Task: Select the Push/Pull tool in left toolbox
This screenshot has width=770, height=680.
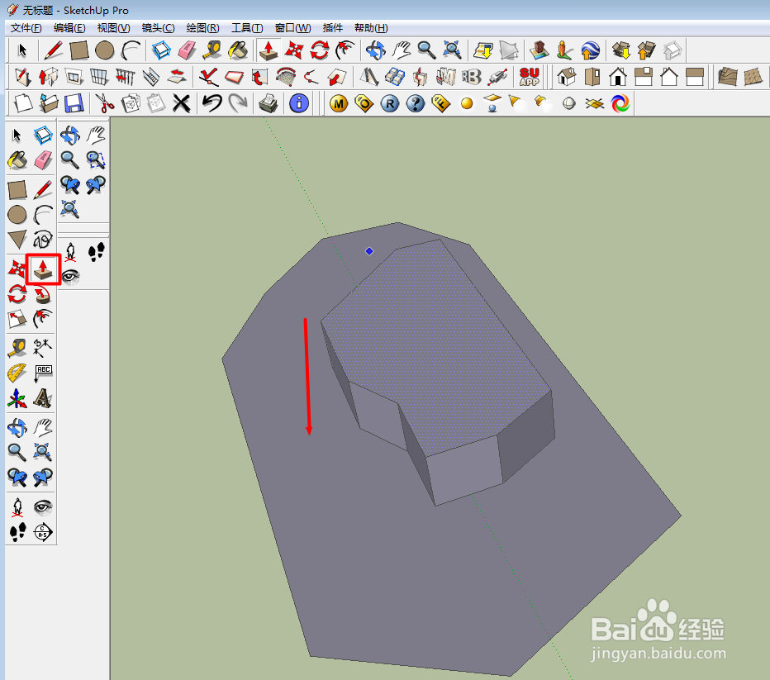Action: (x=43, y=269)
